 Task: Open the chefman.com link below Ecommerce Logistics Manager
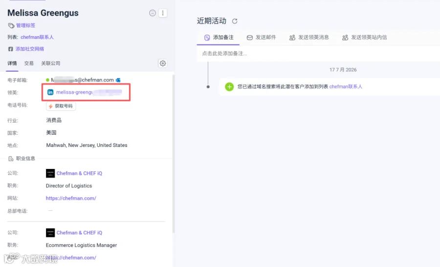(71, 257)
